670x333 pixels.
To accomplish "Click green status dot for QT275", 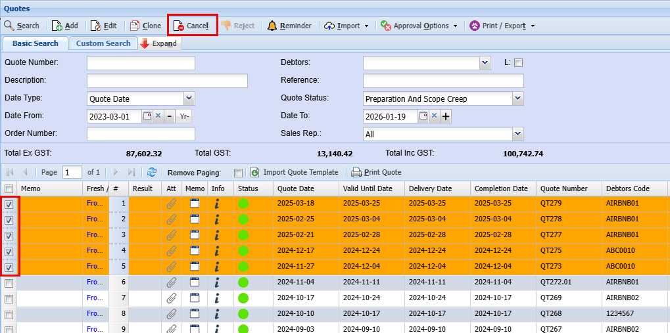I will 243,251.
